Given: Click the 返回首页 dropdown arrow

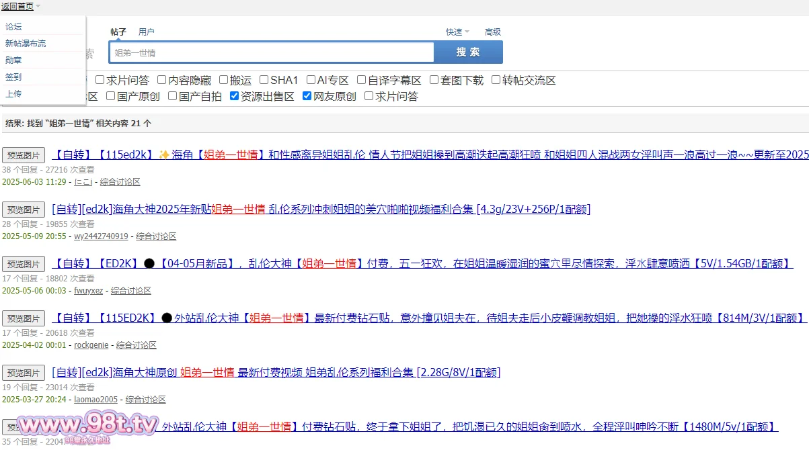Looking at the screenshot, I should pyautogui.click(x=38, y=6).
